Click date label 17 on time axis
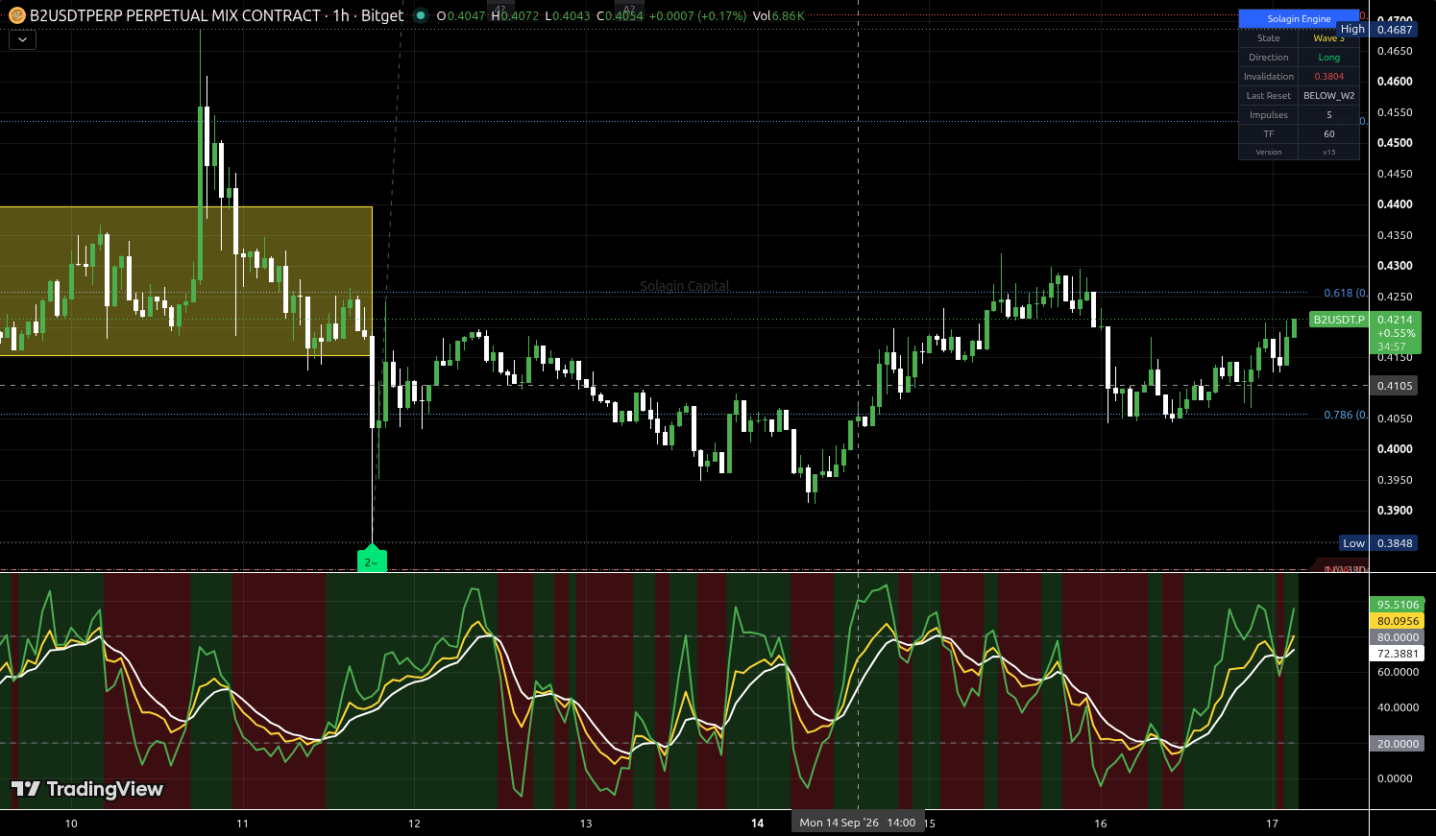This screenshot has height=836, width=1436. (x=1273, y=824)
